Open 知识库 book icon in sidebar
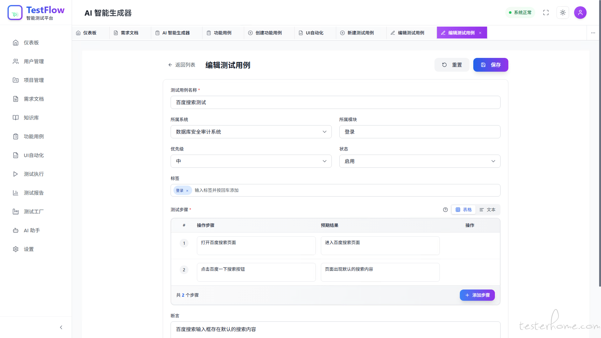601x338 pixels. [x=16, y=118]
